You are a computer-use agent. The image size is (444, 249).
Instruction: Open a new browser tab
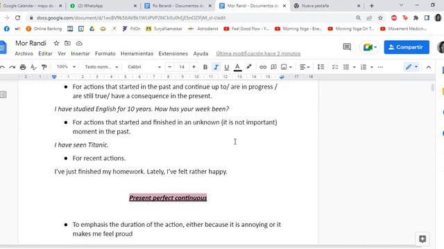[372, 6]
